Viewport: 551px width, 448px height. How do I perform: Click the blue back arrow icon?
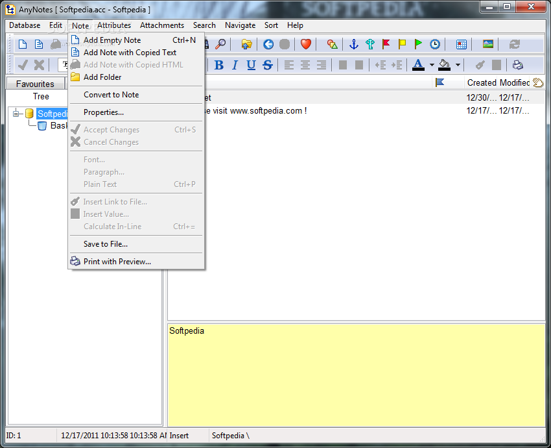tap(268, 44)
